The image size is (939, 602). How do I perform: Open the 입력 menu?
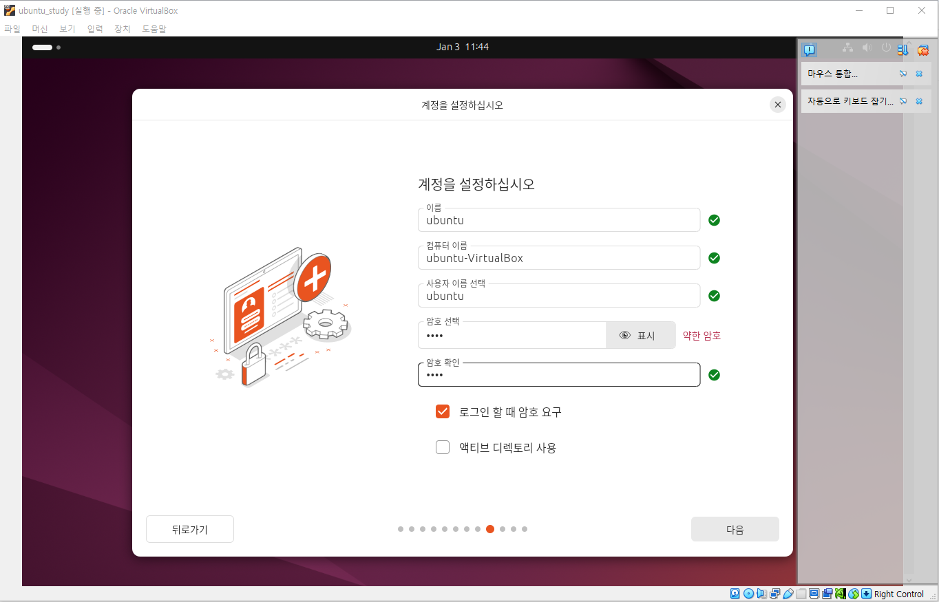click(95, 29)
